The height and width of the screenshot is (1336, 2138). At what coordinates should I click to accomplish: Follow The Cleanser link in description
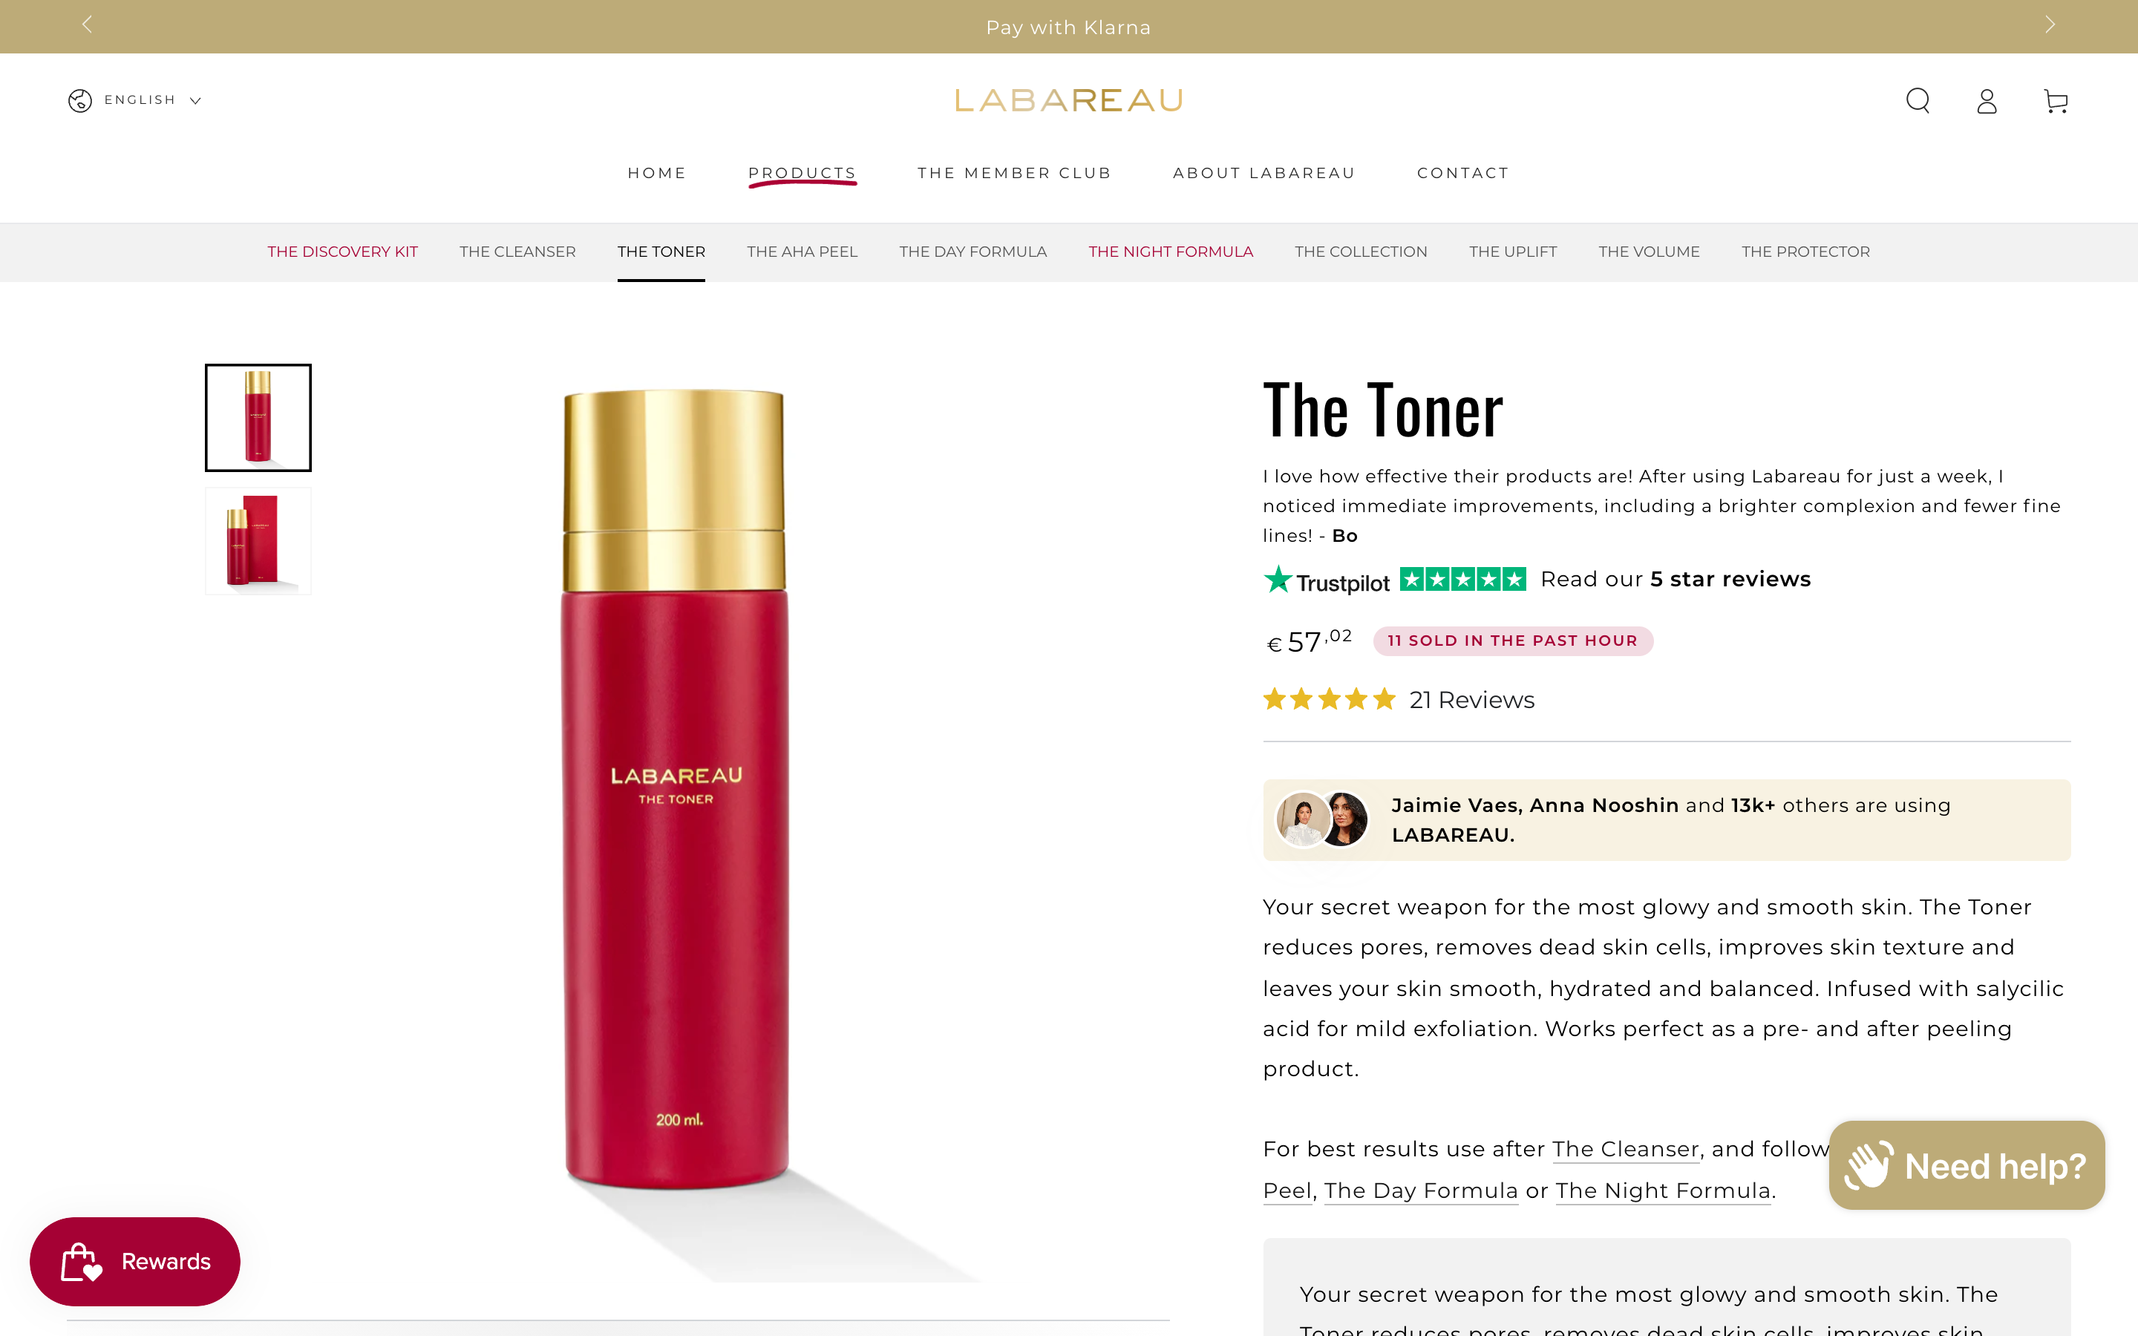point(1626,1149)
